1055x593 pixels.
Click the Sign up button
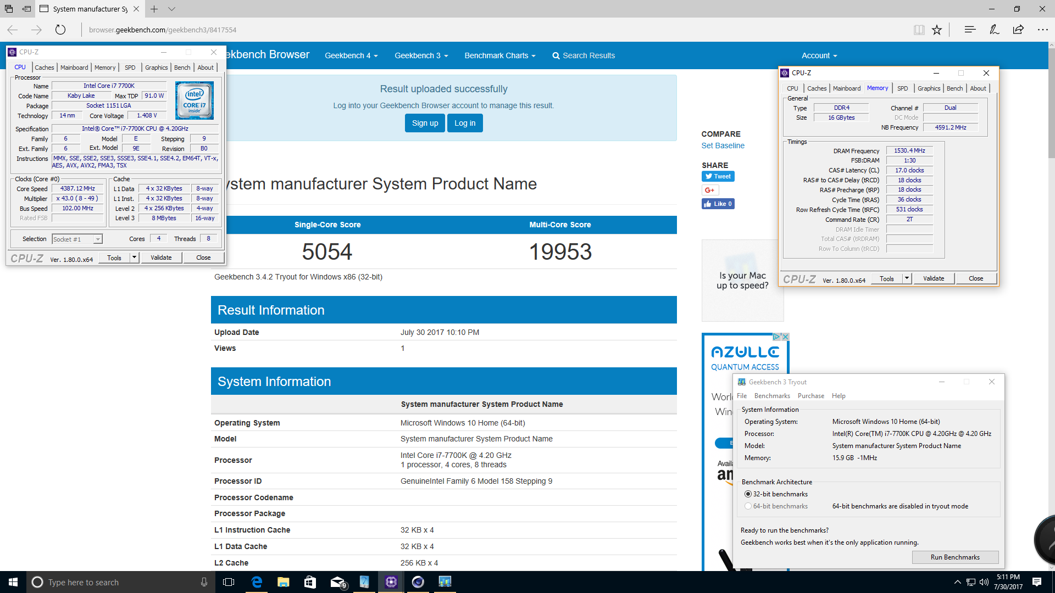coord(425,123)
